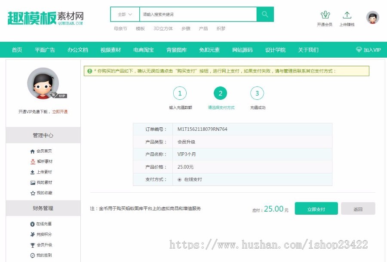Click the 我的收藏 star icon
This screenshot has width=387, height=262.
pos(33,192)
